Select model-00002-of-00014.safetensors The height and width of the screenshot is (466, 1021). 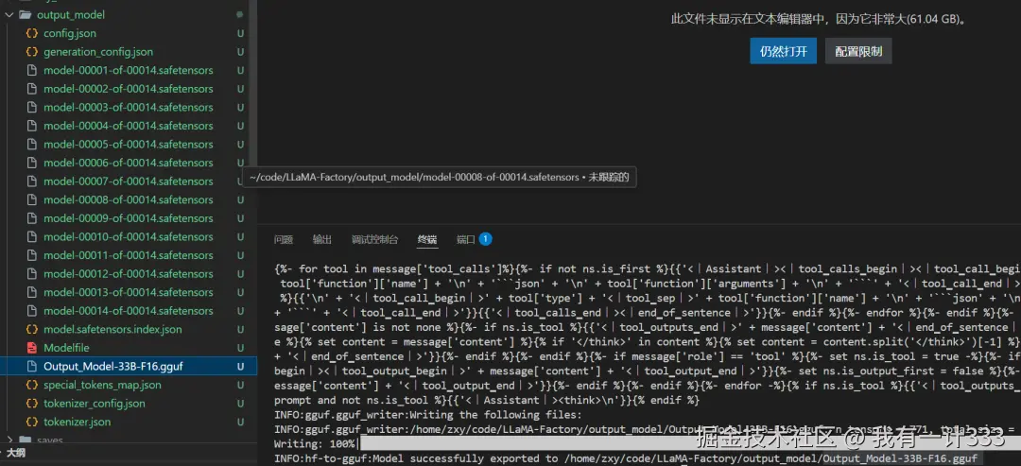[x=129, y=89]
